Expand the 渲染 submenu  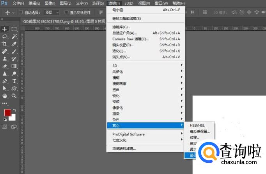pos(146,113)
